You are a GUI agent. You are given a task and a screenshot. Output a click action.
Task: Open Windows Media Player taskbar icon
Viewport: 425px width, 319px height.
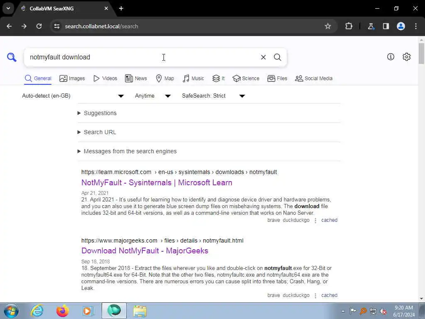pos(88,311)
